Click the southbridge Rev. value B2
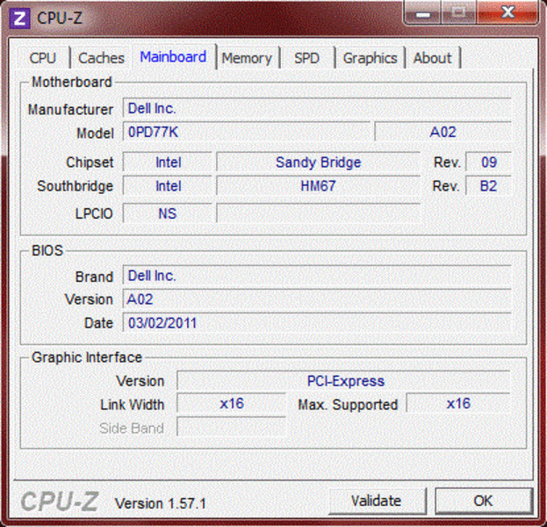 [x=489, y=185]
